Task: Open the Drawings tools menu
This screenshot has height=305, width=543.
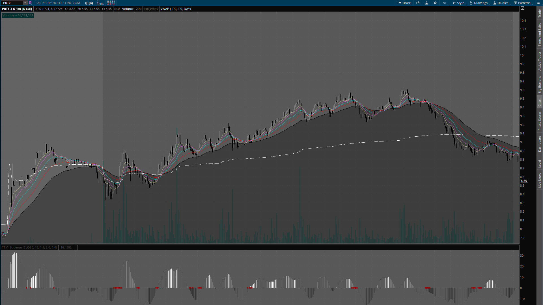Action: 479,3
